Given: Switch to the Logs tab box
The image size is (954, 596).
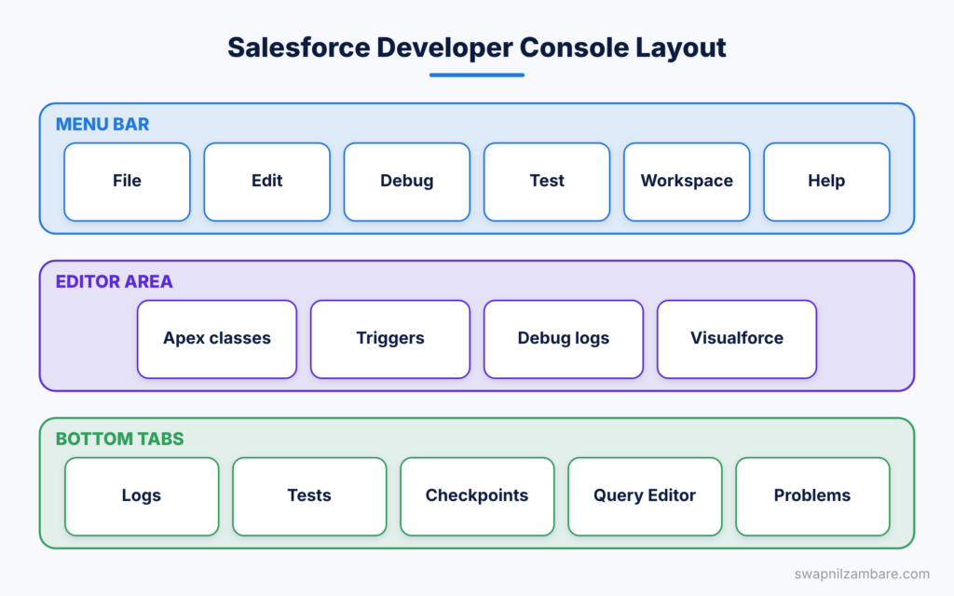Looking at the screenshot, I should 142,497.
